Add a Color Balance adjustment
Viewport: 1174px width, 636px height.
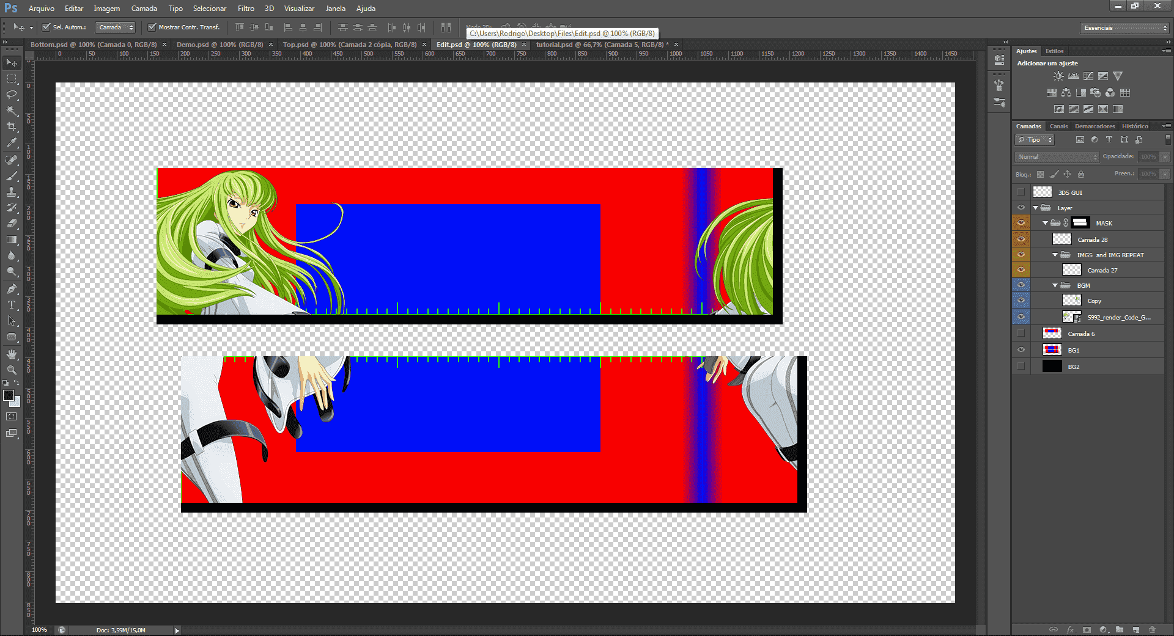(1066, 93)
